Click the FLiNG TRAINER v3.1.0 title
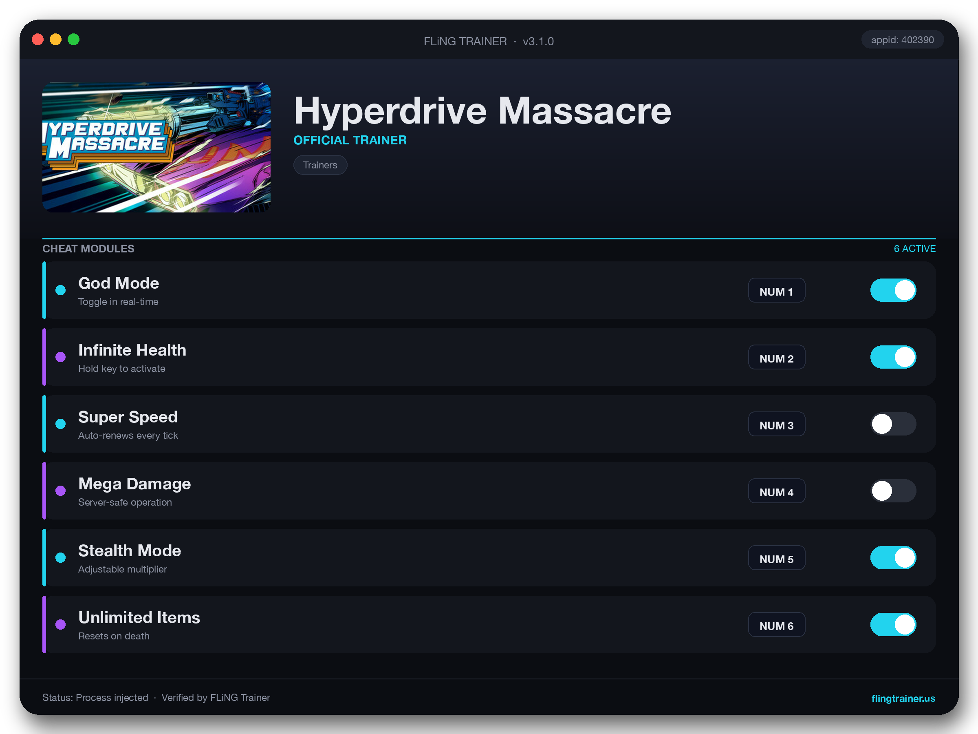978x734 pixels. (489, 41)
